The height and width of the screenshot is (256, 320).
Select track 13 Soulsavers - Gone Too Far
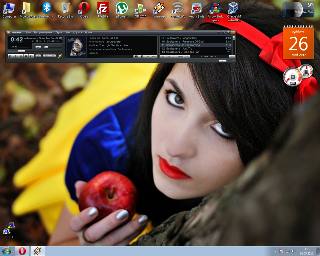196,52
